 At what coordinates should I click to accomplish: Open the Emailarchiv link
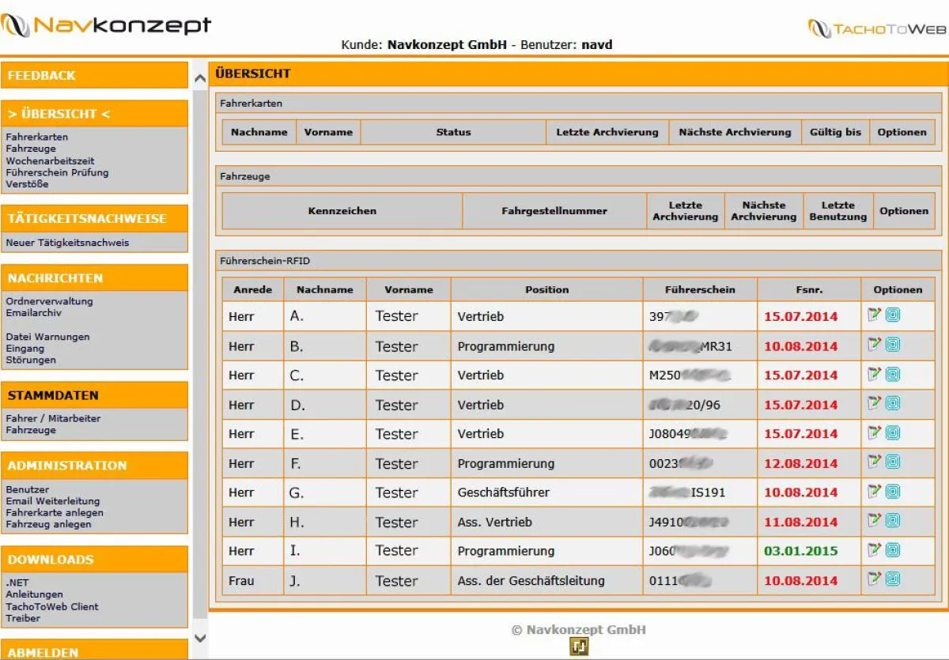[x=32, y=312]
